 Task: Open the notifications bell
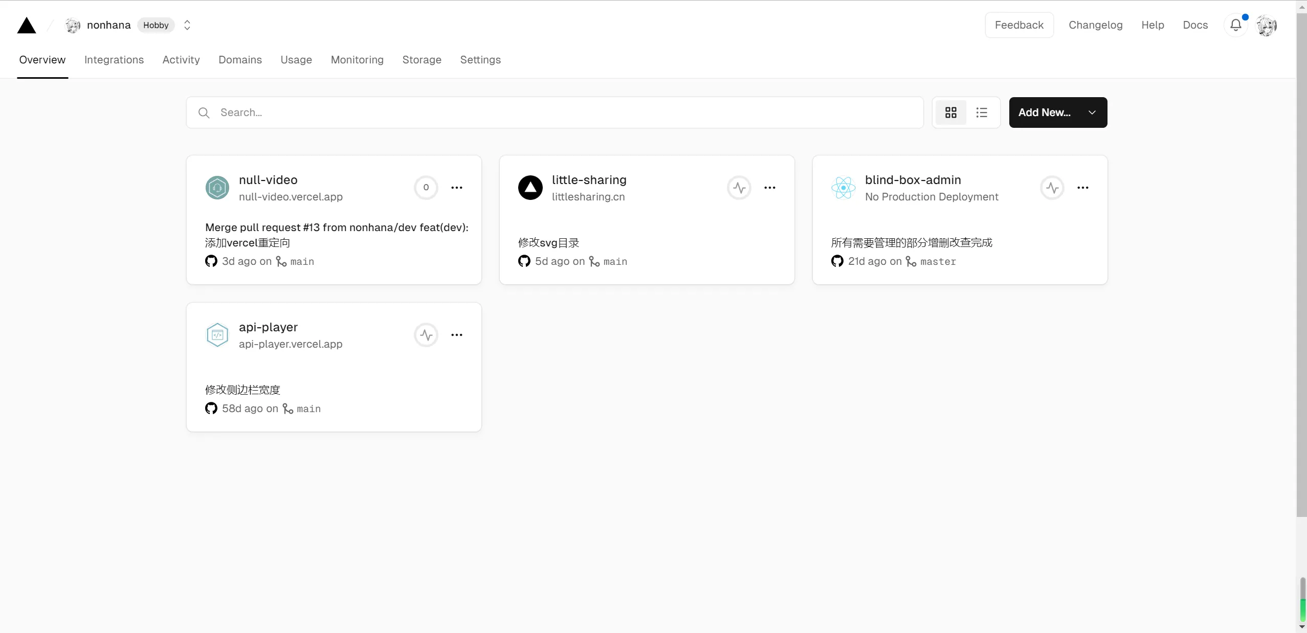pos(1235,25)
